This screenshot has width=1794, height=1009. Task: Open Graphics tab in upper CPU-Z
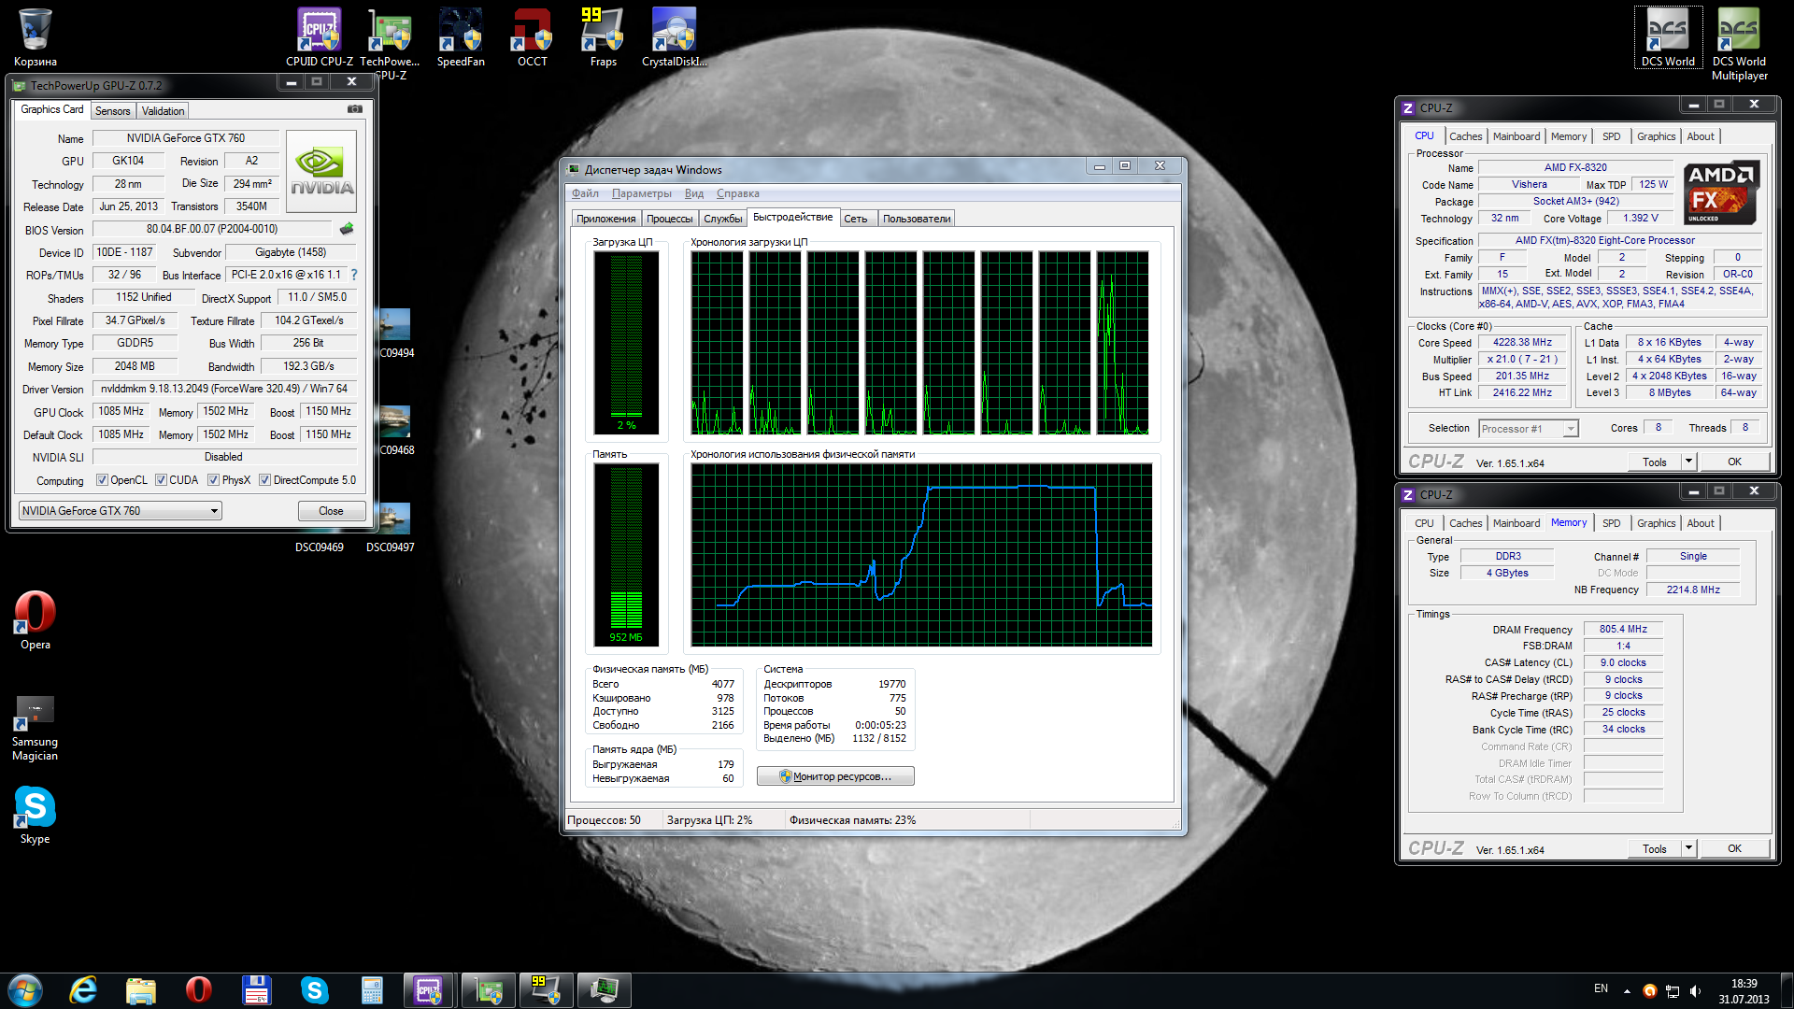[x=1656, y=136]
